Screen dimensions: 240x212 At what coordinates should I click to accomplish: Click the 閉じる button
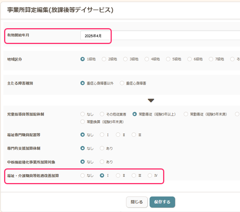coord(136,202)
